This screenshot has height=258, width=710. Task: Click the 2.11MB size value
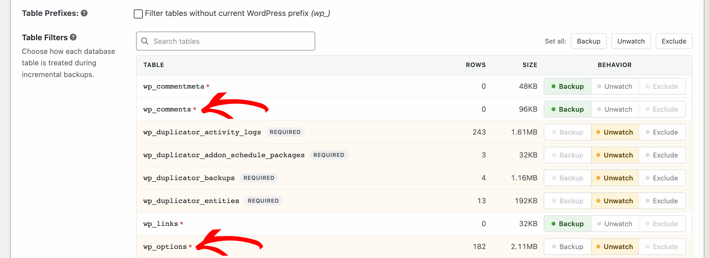click(x=524, y=247)
